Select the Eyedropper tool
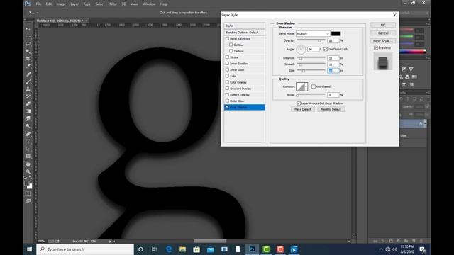This screenshot has height=255, width=454. pos(28,66)
